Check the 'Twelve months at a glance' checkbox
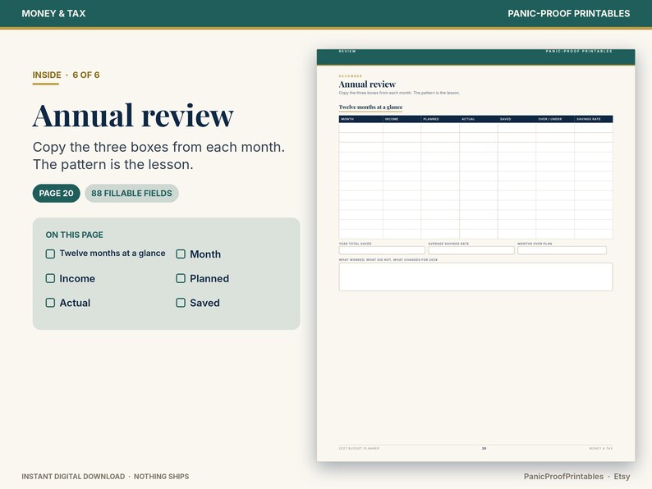The image size is (652, 489). 50,254
